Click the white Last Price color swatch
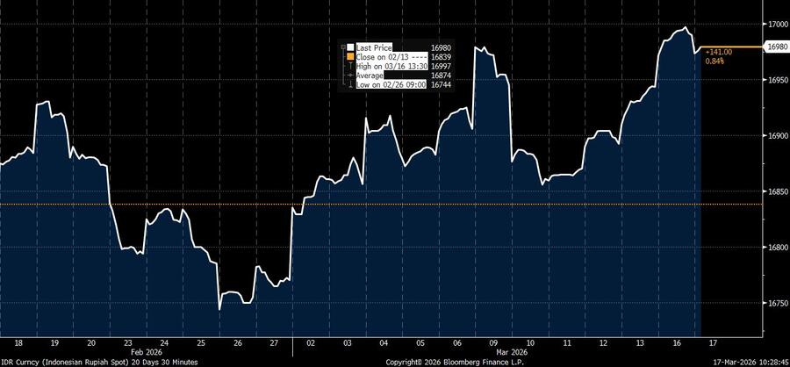The height and width of the screenshot is (367, 790). [349, 47]
